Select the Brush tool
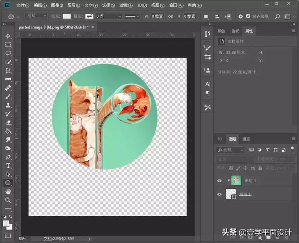The height and width of the screenshot is (243, 299). click(x=8, y=97)
